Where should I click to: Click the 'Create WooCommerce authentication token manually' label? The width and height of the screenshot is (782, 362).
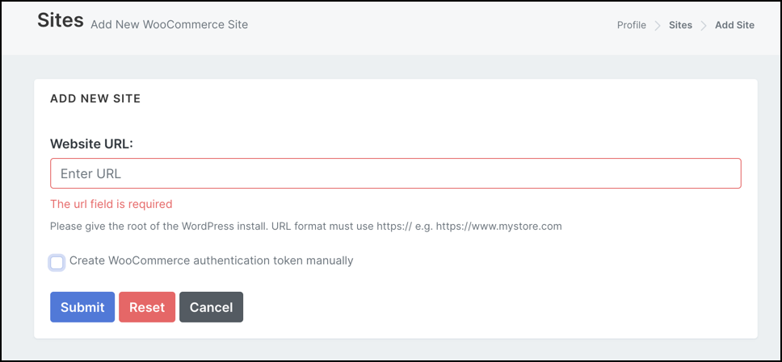(211, 260)
